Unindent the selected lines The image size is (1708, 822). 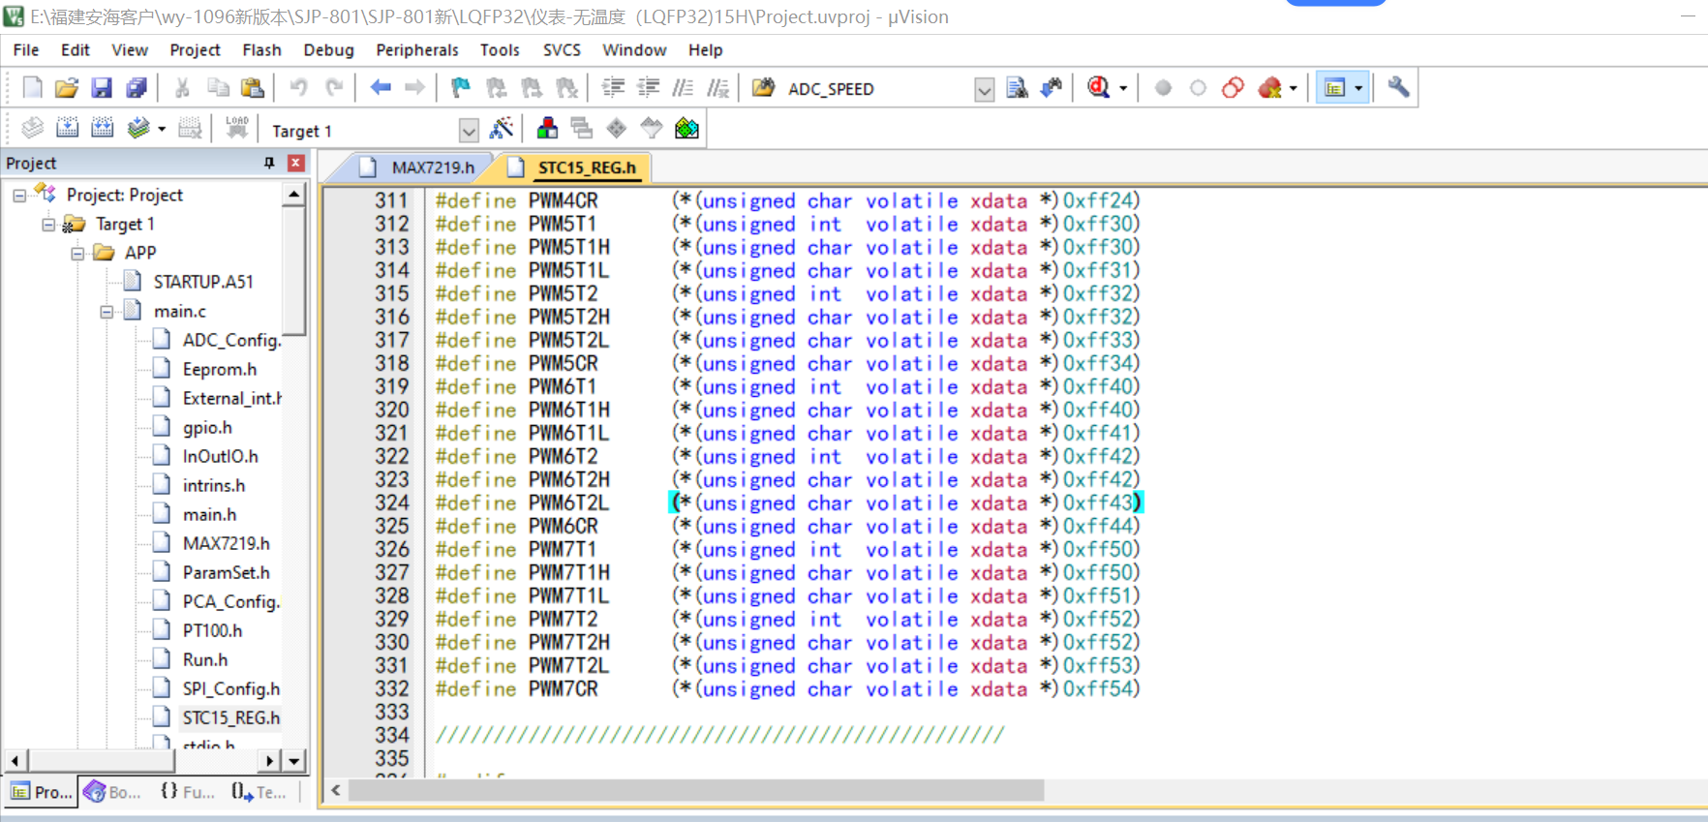(648, 88)
